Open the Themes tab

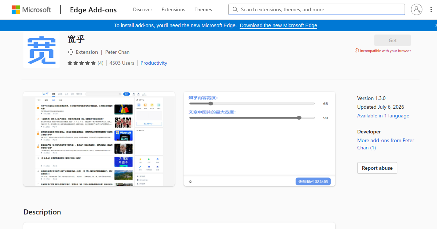click(203, 9)
